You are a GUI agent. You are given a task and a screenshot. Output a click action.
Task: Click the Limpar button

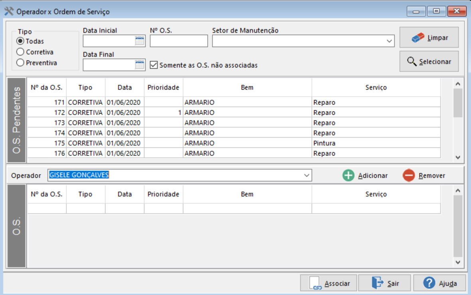click(x=429, y=37)
